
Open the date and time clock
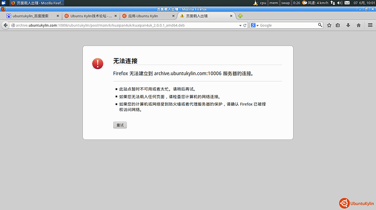tap(364, 3)
